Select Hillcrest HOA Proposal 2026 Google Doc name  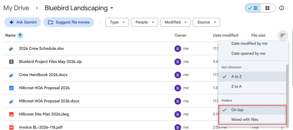coord(44,88)
